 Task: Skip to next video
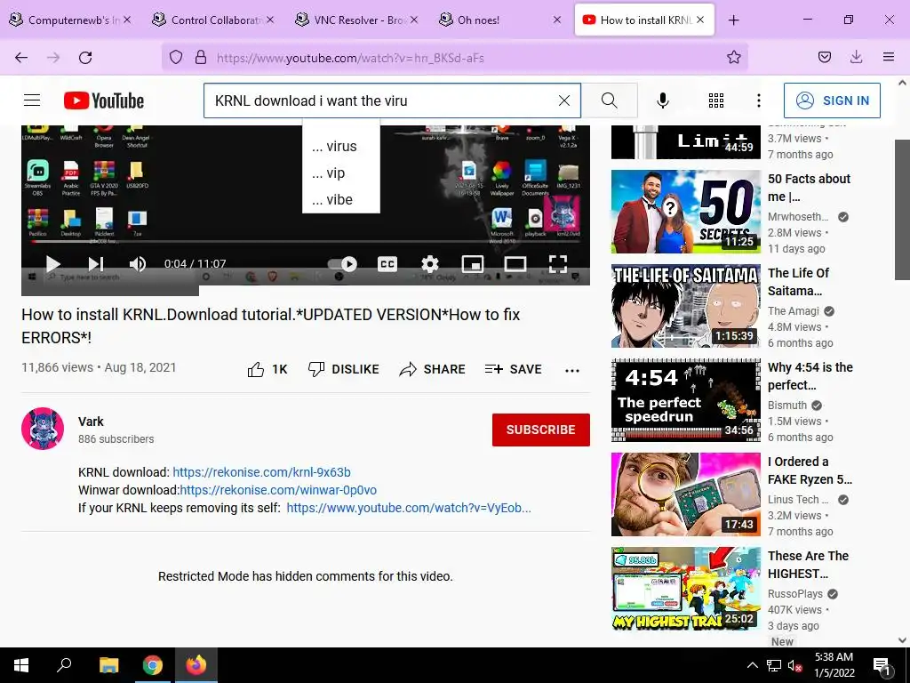[x=96, y=264]
